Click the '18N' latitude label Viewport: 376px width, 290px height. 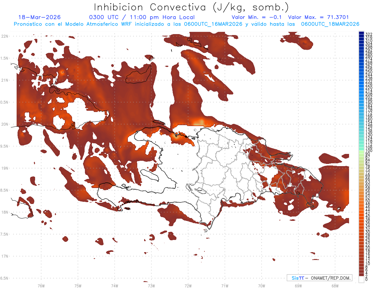pyautogui.click(x=4, y=212)
